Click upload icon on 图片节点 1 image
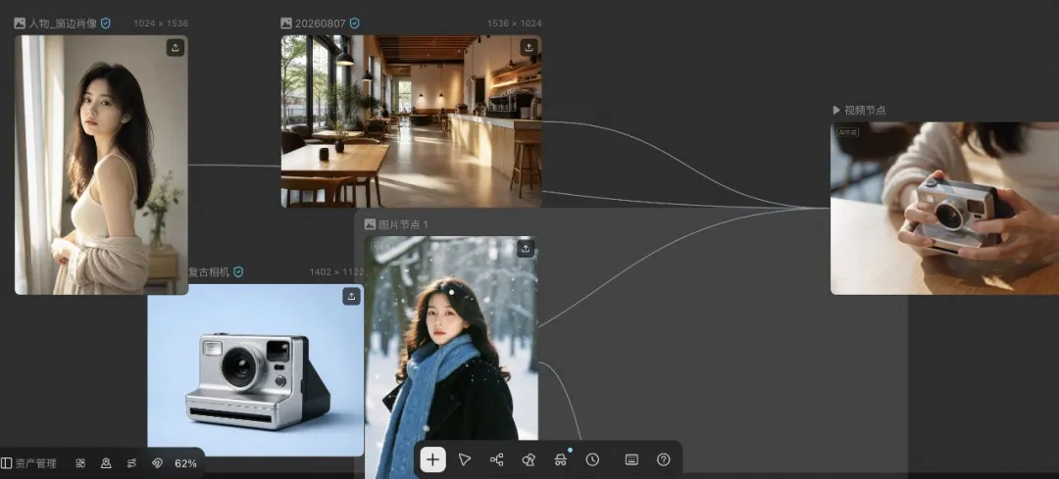Screen dimensions: 1059x479 point(526,248)
